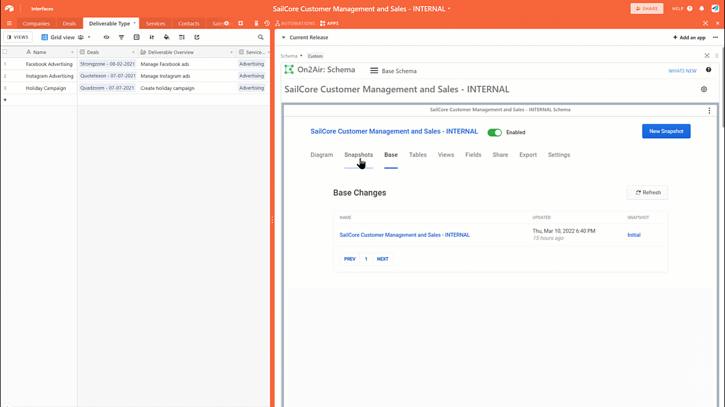This screenshot has width=725, height=407.
Task: Open the Share view icon in the toolbar
Action: tap(197, 37)
